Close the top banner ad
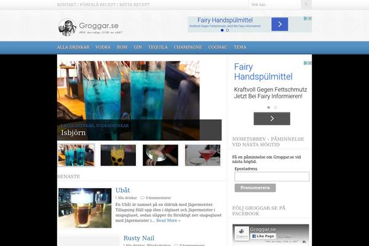Screen dimensions: 369x246 tap(310, 18)
